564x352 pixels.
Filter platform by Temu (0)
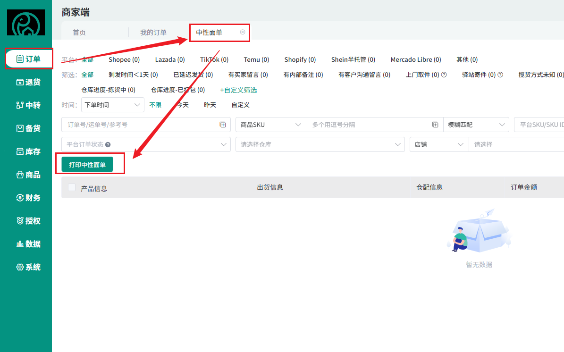[256, 59]
